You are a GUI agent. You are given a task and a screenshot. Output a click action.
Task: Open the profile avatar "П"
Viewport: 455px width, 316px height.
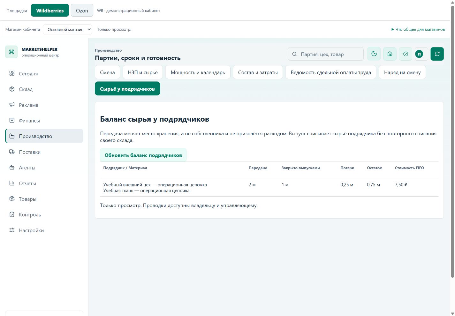click(419, 54)
